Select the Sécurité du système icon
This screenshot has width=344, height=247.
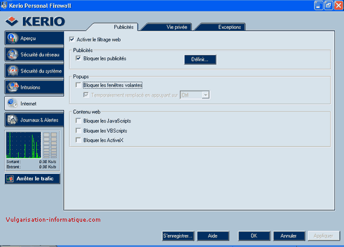13,71
